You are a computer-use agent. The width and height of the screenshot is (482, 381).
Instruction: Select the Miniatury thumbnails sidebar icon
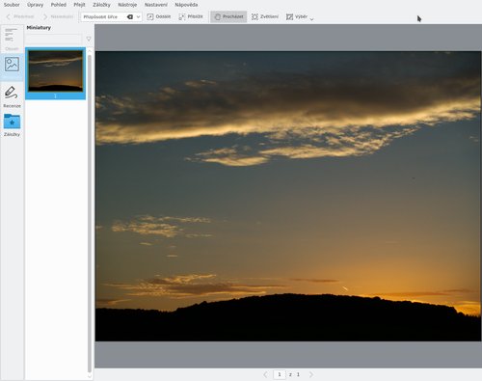[12, 67]
